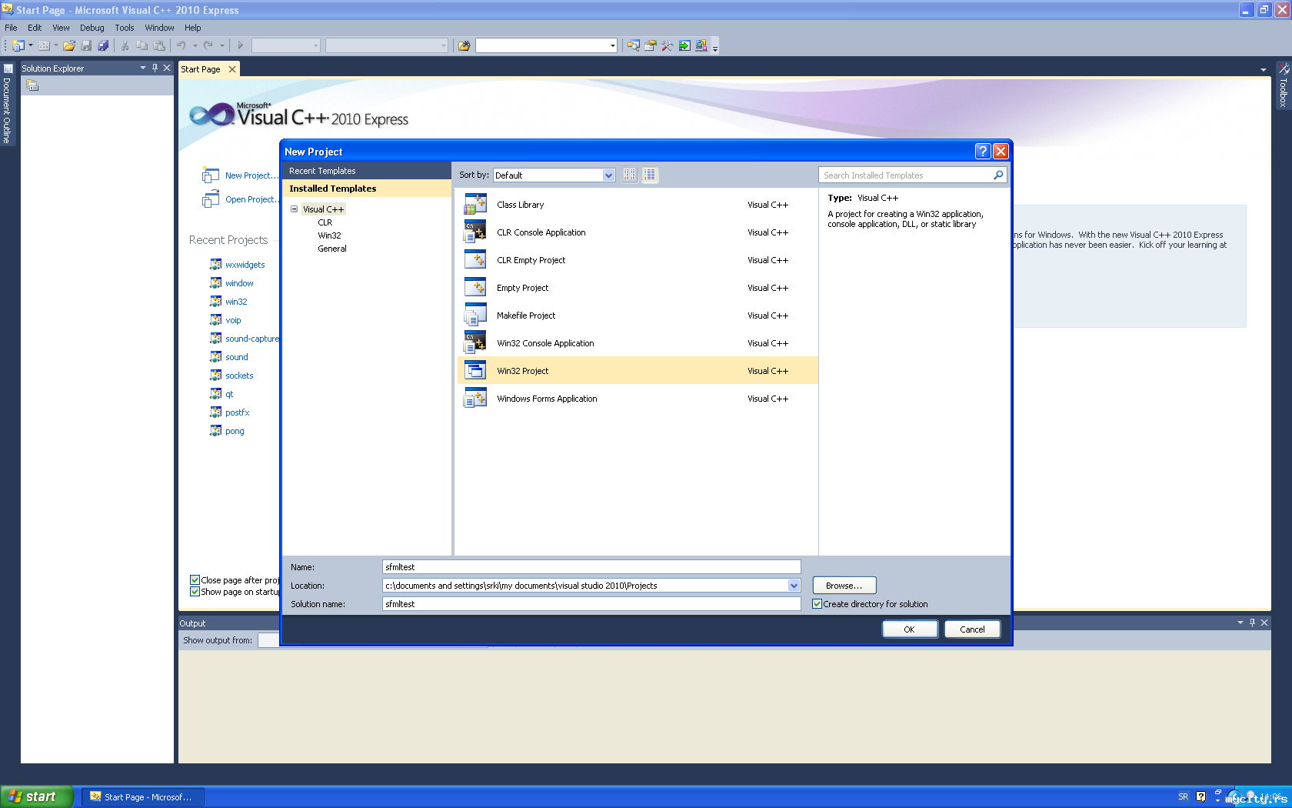Click the New Project dialog help button
Viewport: 1292px width, 808px height.
click(x=982, y=151)
